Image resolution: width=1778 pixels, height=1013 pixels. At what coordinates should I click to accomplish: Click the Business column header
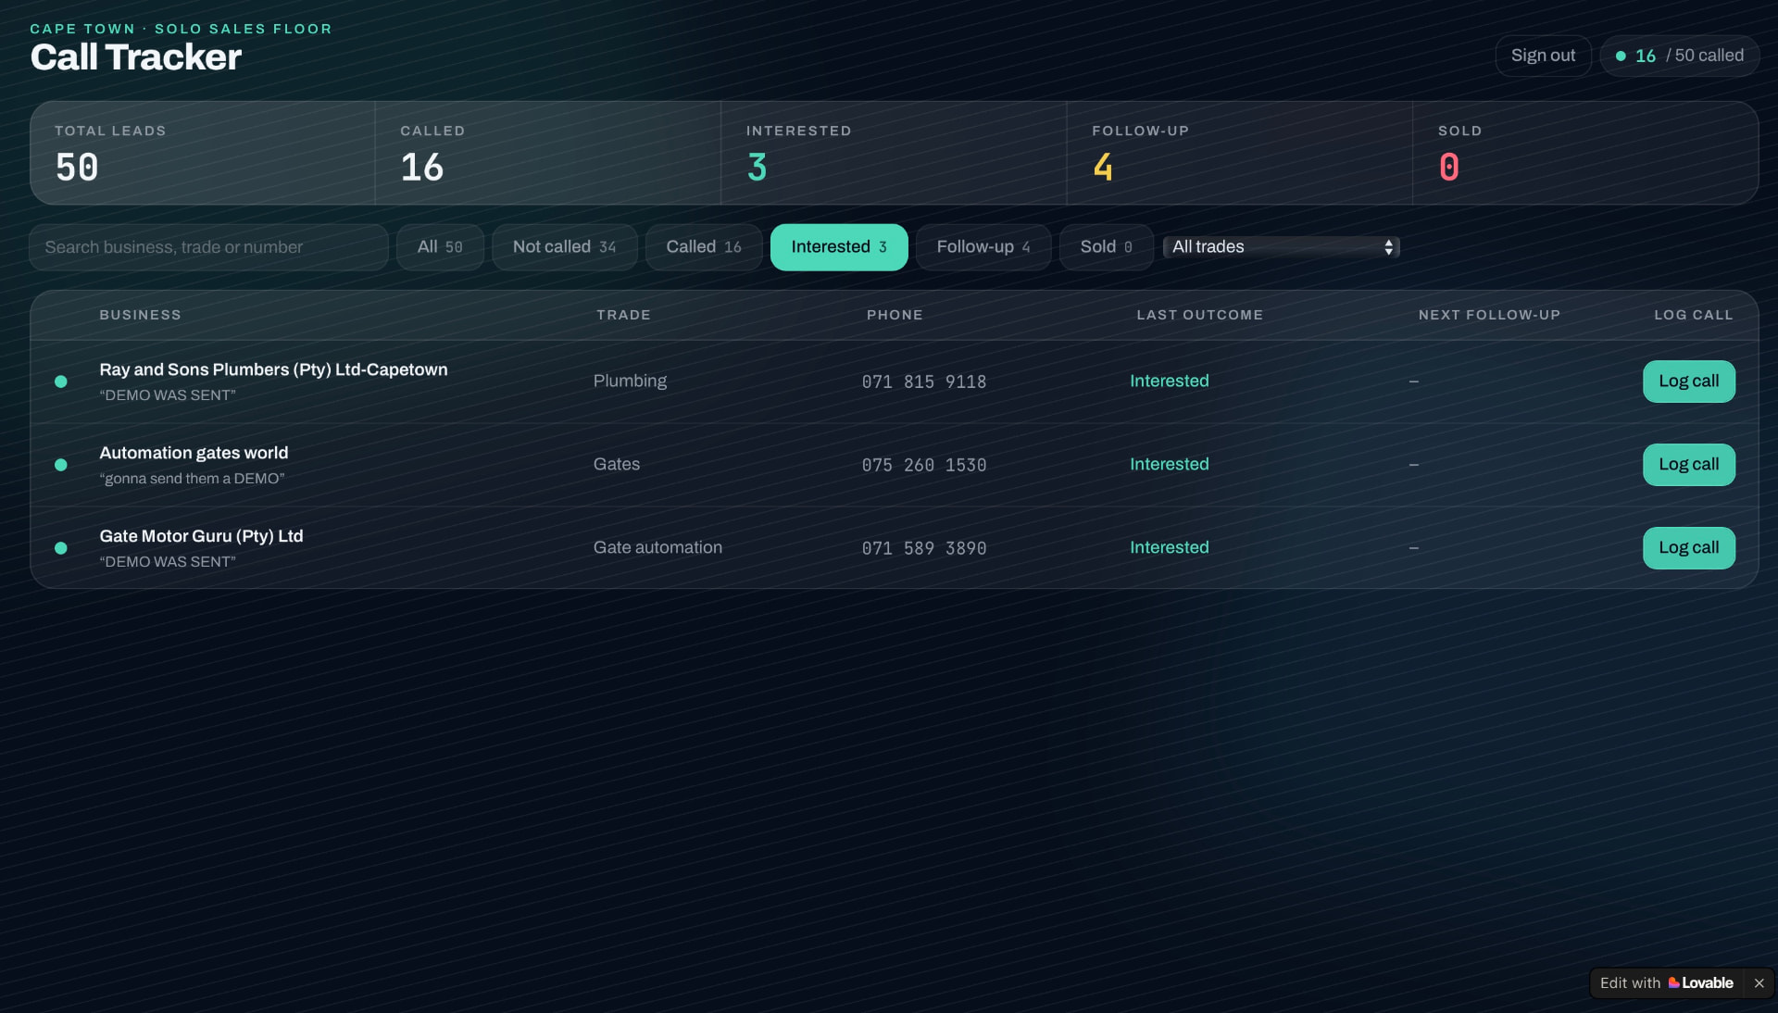[140, 315]
